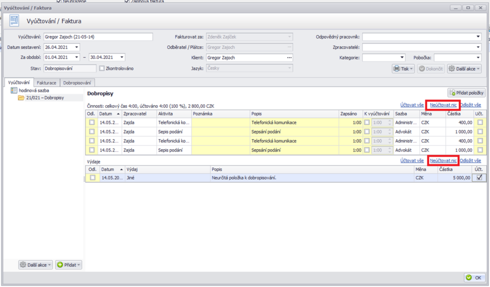Click into the Vyúčtování name field
The height and width of the screenshot is (287, 490).
tap(98, 37)
